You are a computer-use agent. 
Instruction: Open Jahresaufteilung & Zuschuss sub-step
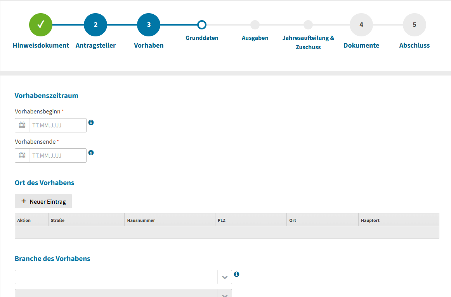pos(308,25)
